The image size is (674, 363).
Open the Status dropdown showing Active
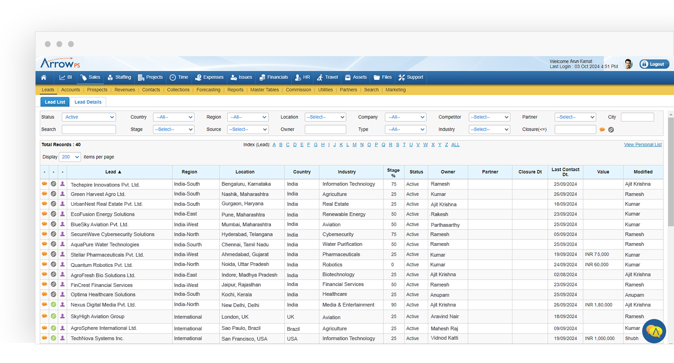89,117
